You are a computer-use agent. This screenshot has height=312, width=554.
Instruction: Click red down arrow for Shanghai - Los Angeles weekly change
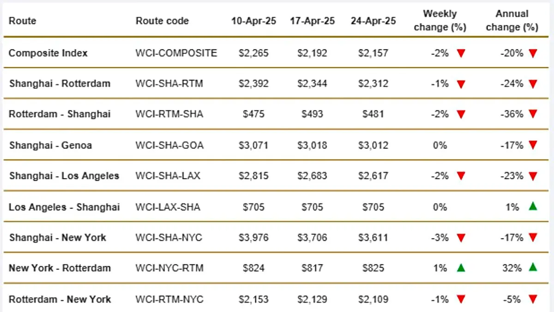461,176
